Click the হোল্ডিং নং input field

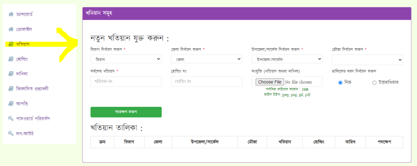(206, 82)
